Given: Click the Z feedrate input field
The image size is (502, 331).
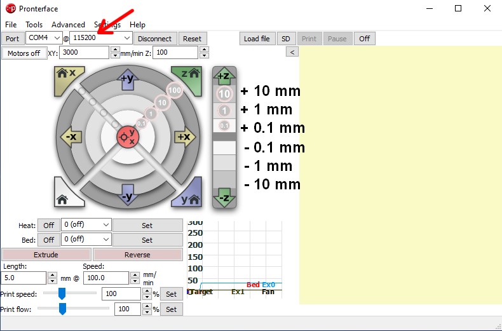Looking at the screenshot, I should click(175, 52).
